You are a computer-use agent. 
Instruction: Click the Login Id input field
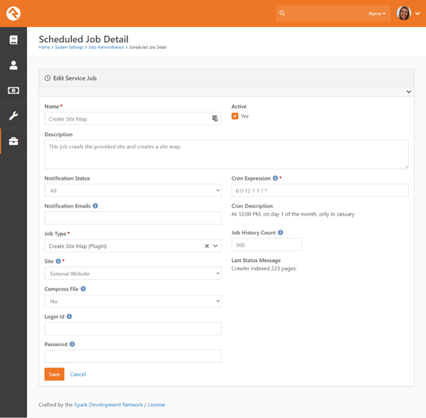133,329
